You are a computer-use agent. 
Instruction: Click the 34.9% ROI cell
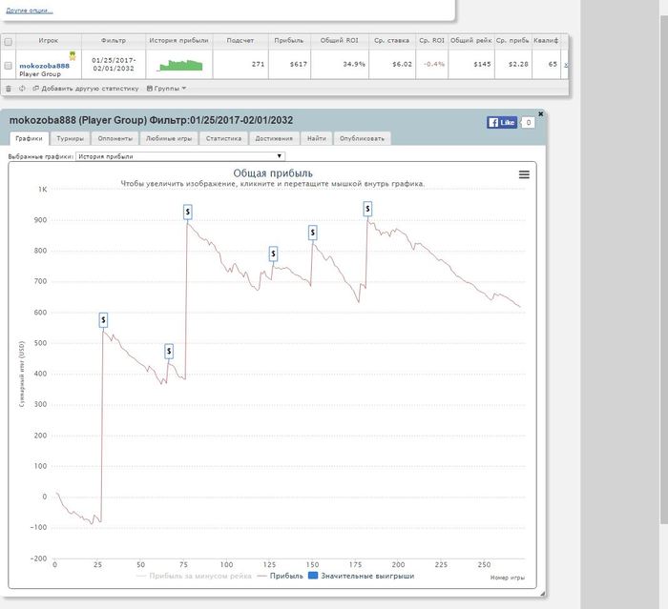340,64
